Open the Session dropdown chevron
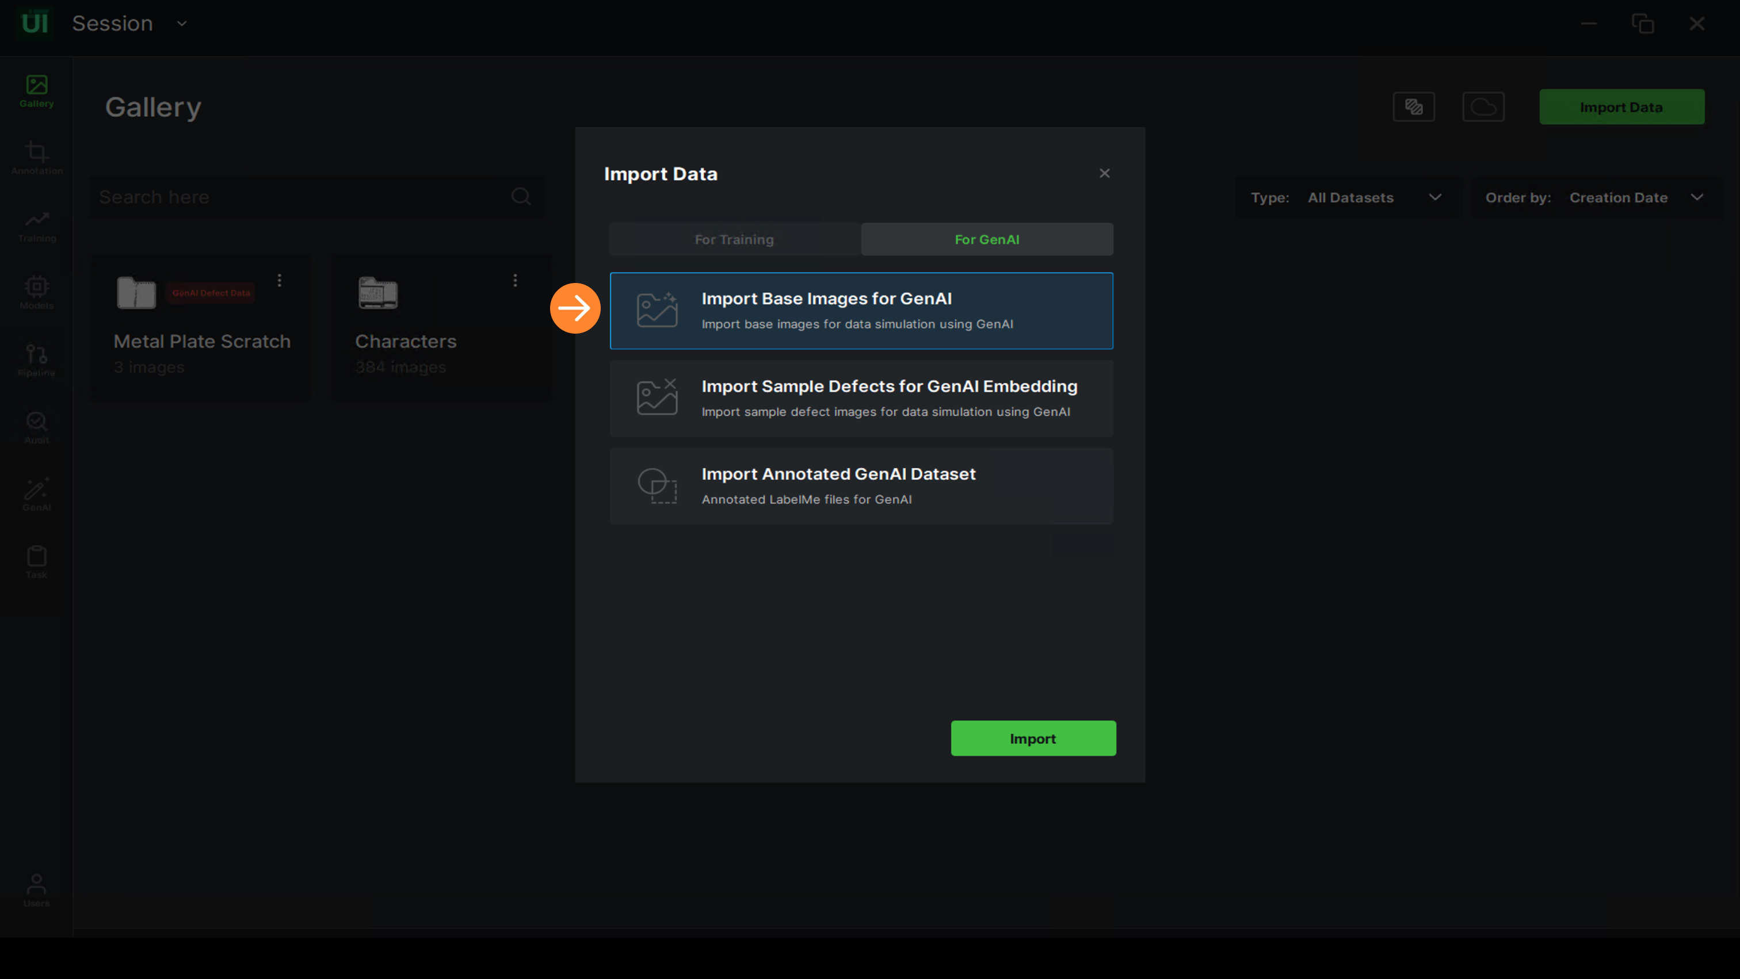Viewport: 1740px width, 979px height. pyautogui.click(x=182, y=24)
